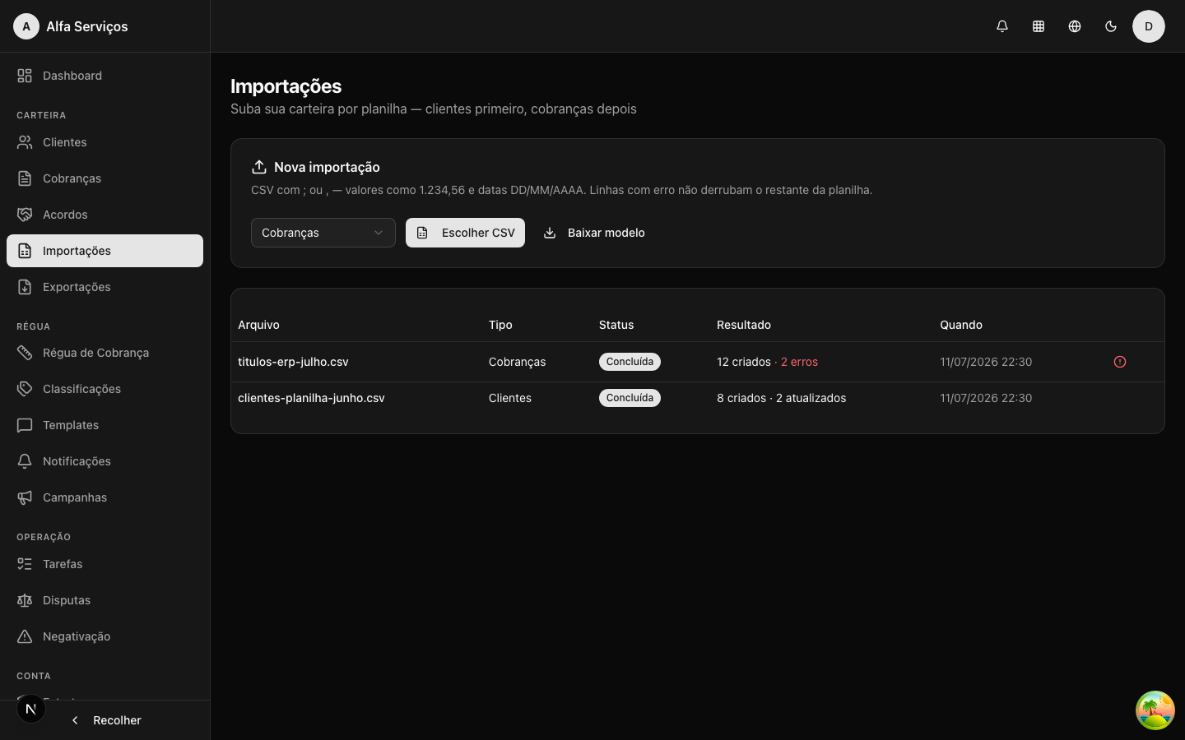Open Tarefas page
Screen dimensions: 1185x740
pyautogui.click(x=105, y=564)
